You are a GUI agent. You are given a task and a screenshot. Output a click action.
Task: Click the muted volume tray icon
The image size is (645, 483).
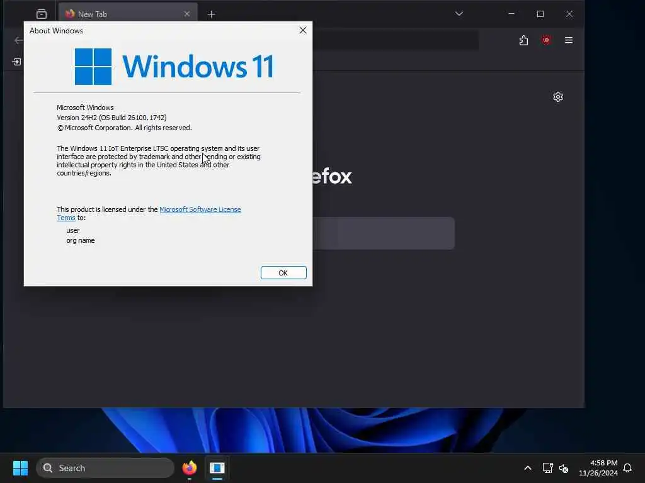[x=564, y=468]
